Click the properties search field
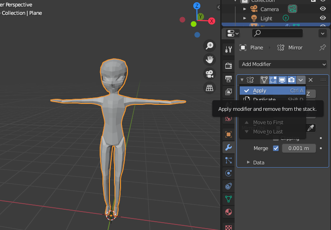The width and height of the screenshot is (331, 230). (277, 33)
